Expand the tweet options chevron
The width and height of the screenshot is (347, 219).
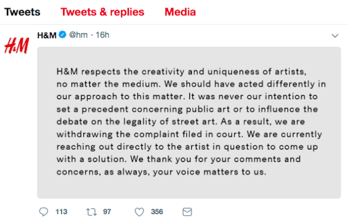pos(335,36)
